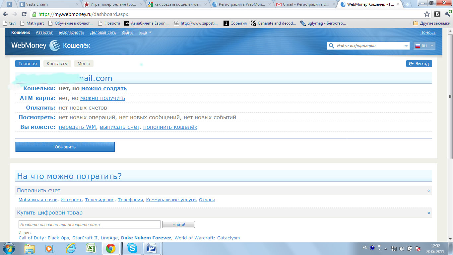
Task: Open World of Warcraft: Cataclysm link
Action: (x=207, y=238)
